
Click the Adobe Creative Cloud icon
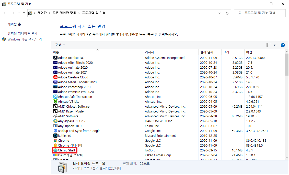(x=55, y=77)
